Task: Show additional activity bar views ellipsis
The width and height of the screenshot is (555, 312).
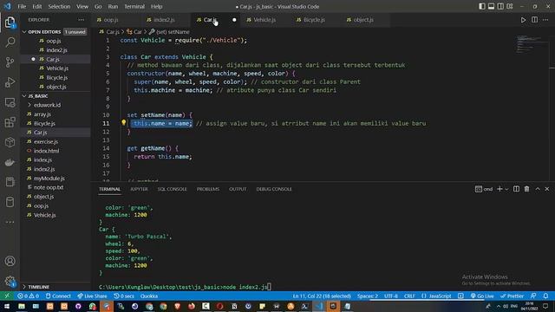Action: 10,222
